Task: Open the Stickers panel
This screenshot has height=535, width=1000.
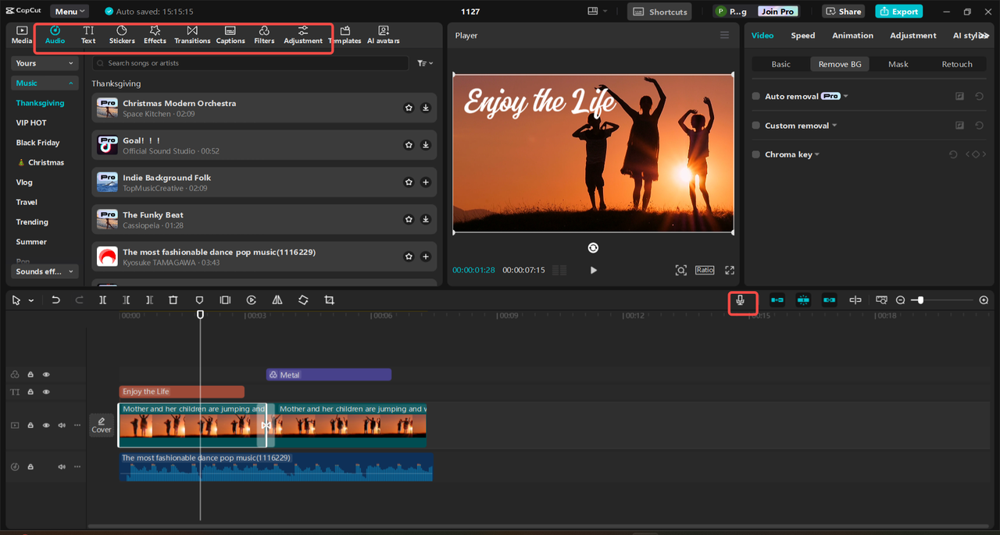Action: pos(122,35)
